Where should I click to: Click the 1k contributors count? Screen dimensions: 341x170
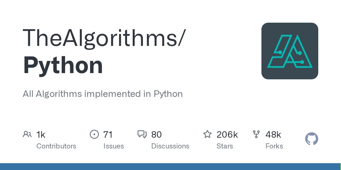41,135
